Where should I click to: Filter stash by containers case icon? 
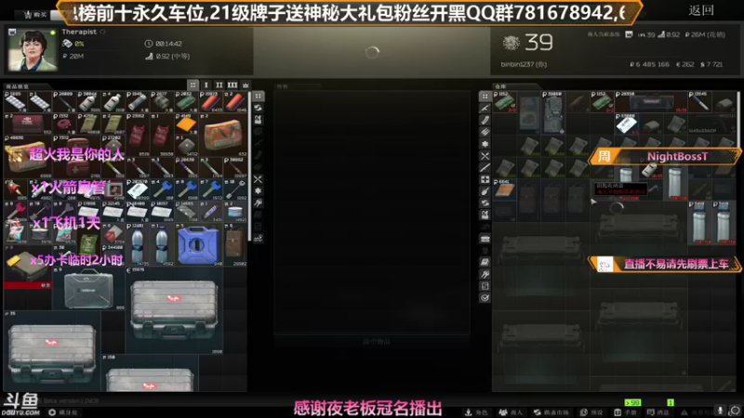click(x=485, y=239)
